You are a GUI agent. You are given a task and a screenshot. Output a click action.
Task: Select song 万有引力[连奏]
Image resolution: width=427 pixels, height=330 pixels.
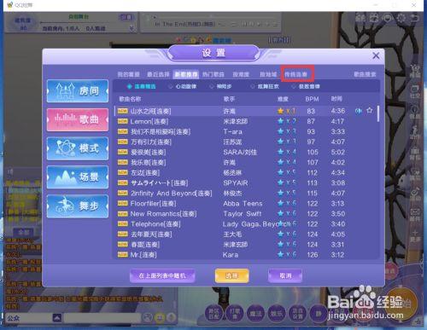point(245,142)
